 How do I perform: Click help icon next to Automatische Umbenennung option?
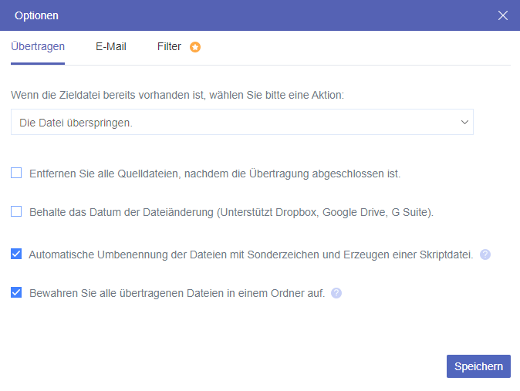pyautogui.click(x=485, y=254)
